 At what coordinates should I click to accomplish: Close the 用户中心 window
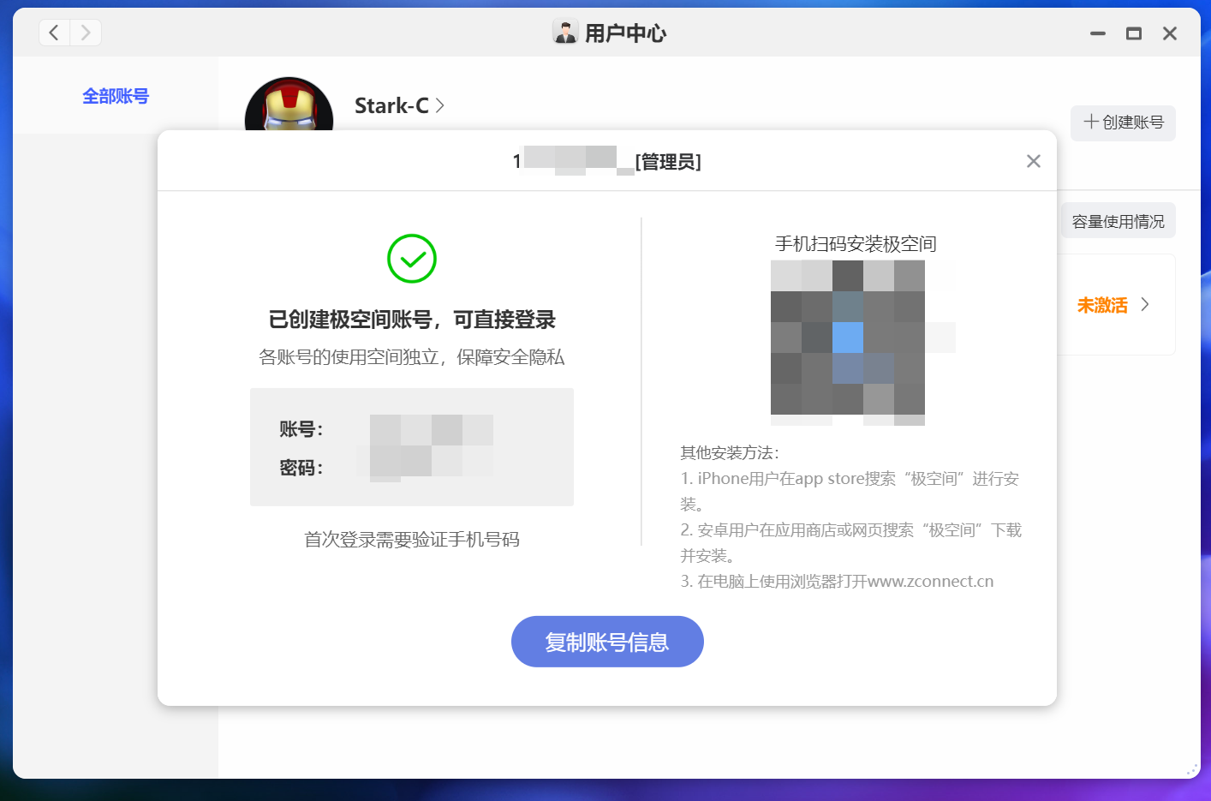click(1170, 33)
